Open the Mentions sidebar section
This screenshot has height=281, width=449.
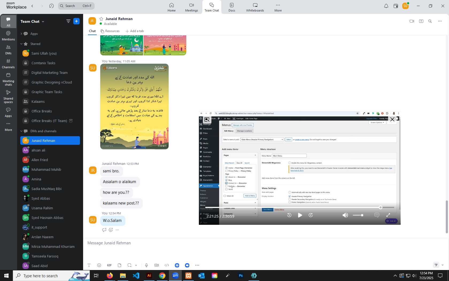(8, 36)
